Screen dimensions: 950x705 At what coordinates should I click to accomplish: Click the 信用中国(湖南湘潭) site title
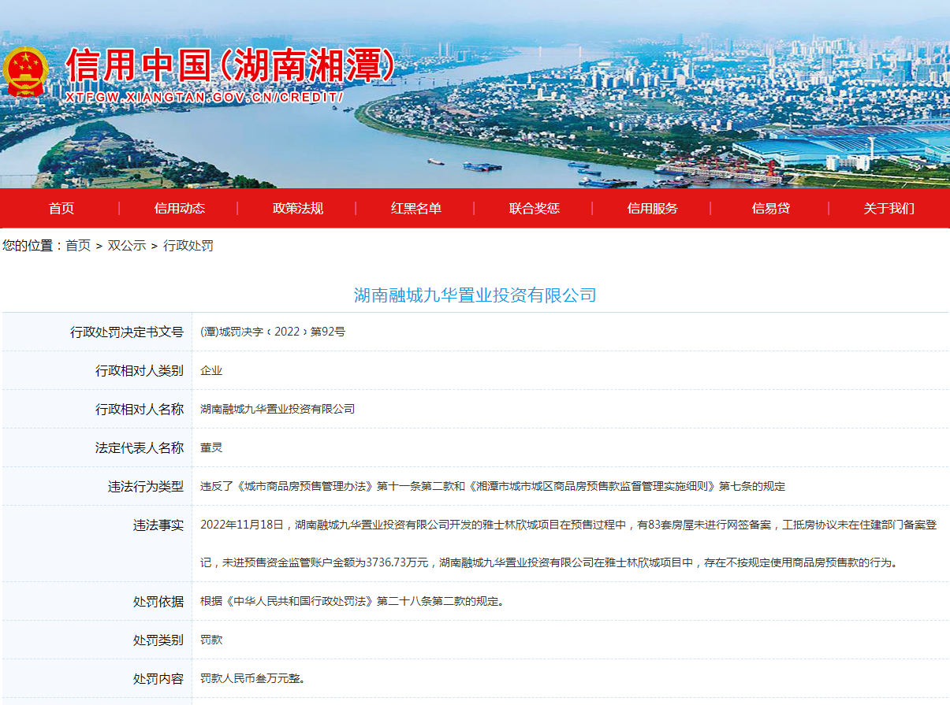231,66
